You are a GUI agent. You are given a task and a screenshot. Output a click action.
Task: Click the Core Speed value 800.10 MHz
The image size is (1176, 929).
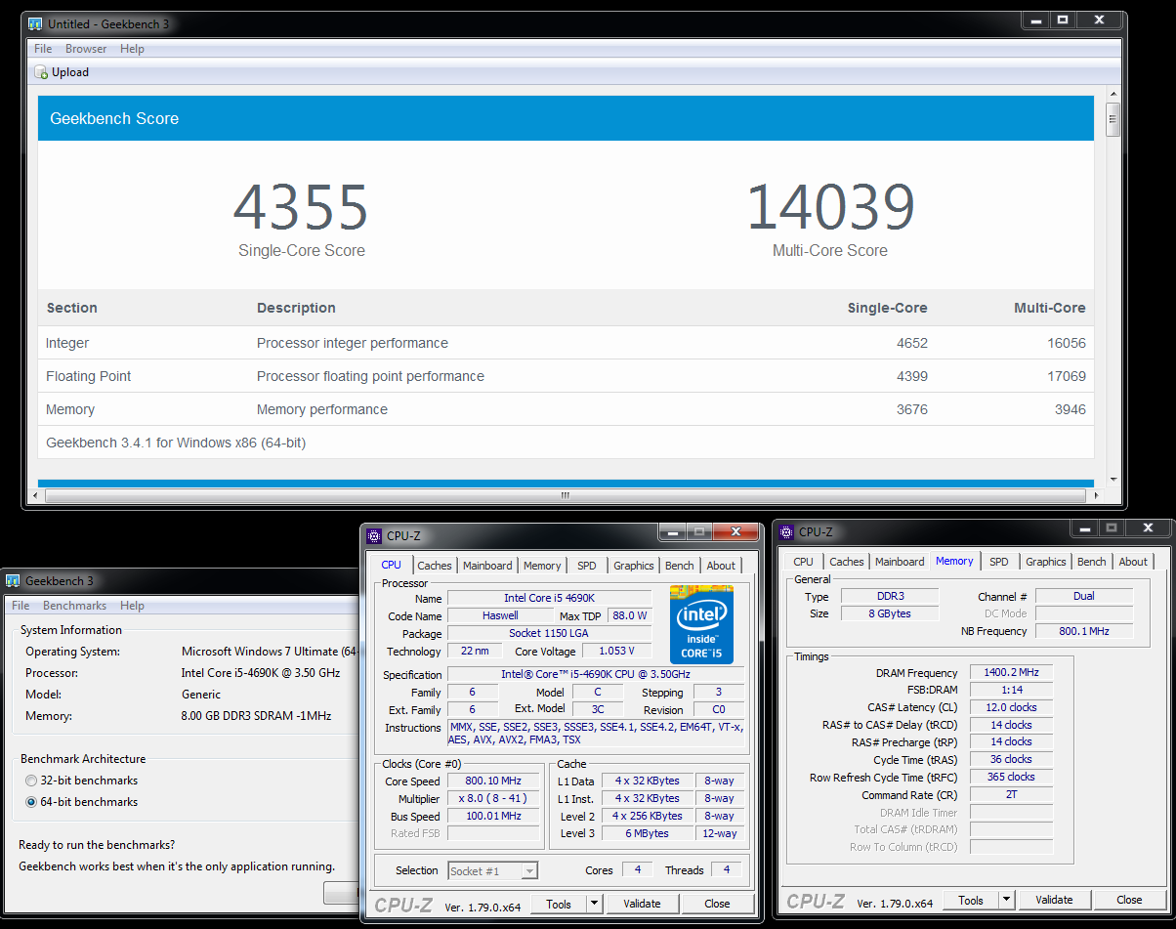[494, 781]
